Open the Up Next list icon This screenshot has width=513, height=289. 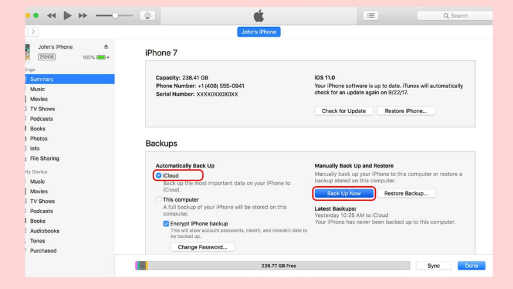click(x=371, y=15)
